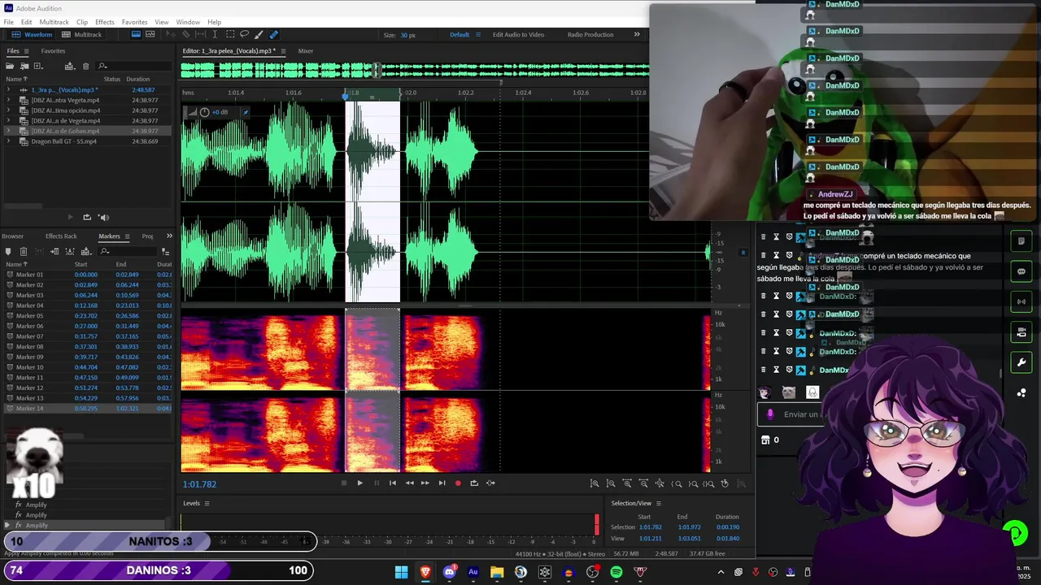
Task: Click Stop button in transport
Action: (343, 483)
